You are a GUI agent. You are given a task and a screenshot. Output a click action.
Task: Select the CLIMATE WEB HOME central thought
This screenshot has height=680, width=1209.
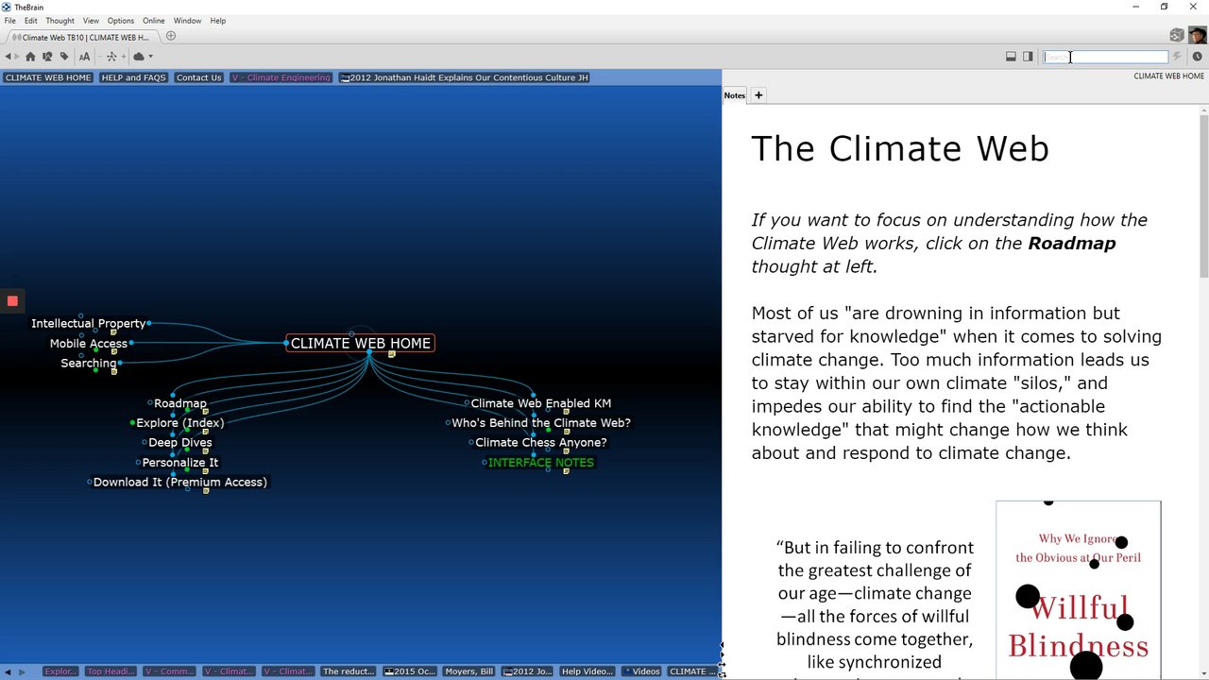(x=360, y=343)
